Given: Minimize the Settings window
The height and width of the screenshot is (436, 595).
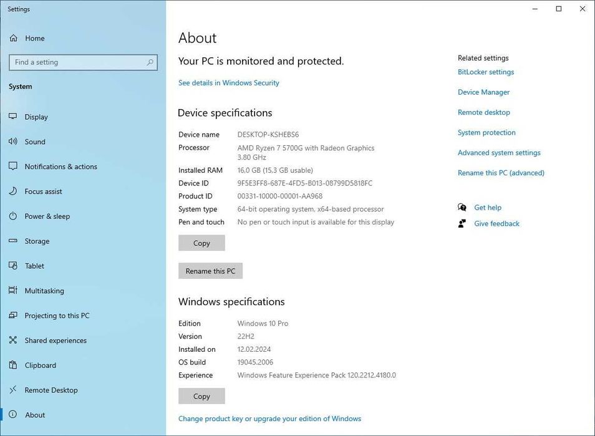Looking at the screenshot, I should 535,9.
